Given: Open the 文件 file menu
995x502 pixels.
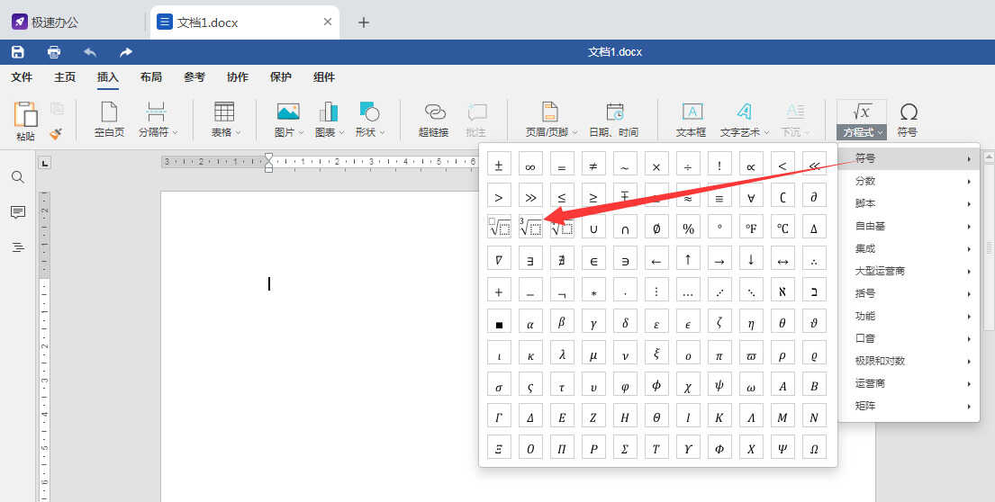Looking at the screenshot, I should pyautogui.click(x=22, y=77).
